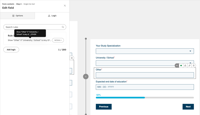The width and height of the screenshot is (200, 115).
Task: Click the pencil edit field icon
Action: pyautogui.click(x=190, y=66)
